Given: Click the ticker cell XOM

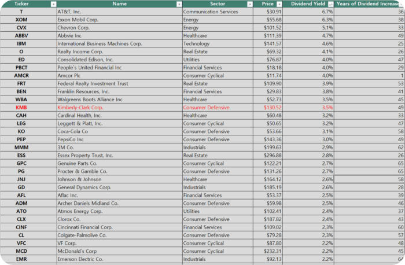Looking at the screenshot, I should [28, 20].
